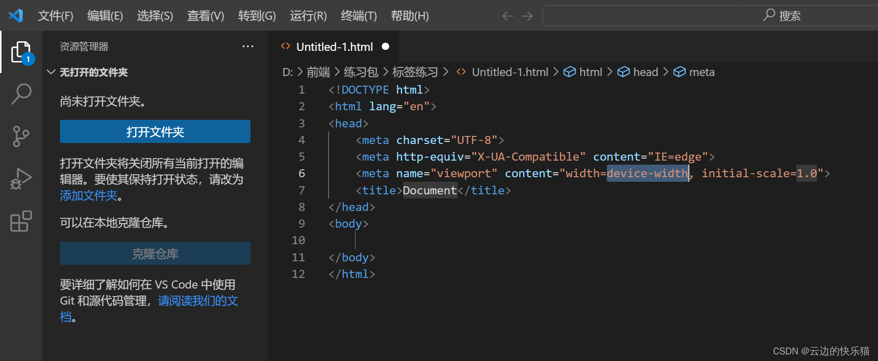The height and width of the screenshot is (361, 878).
Task: Open the Explorer view in activity bar
Action: click(21, 52)
